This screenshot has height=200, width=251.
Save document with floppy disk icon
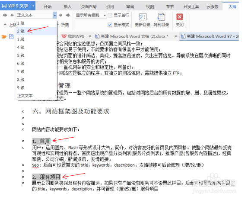(x=11, y=36)
